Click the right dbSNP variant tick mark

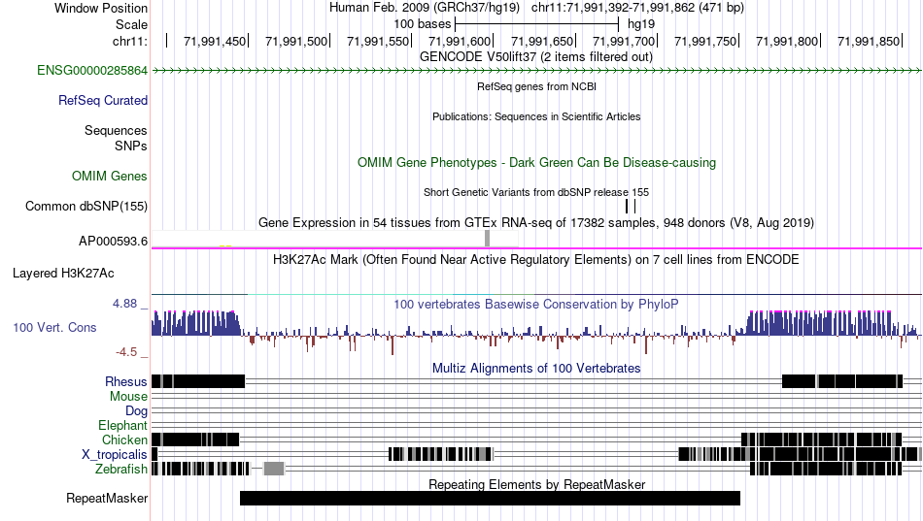[635, 206]
